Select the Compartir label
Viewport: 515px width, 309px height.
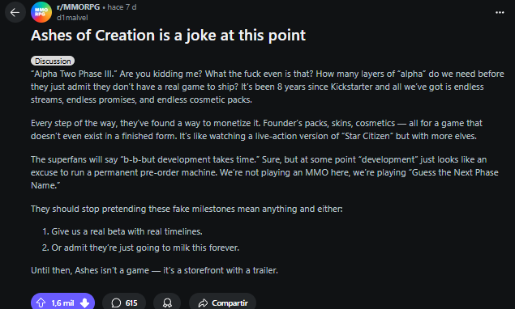[x=230, y=303]
